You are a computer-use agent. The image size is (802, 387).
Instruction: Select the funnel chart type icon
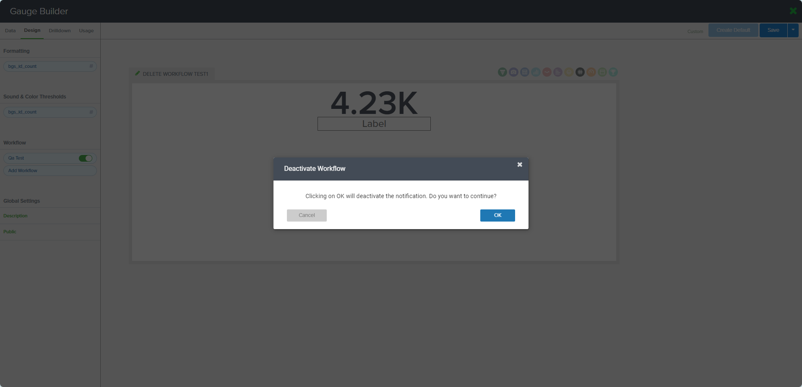[503, 72]
